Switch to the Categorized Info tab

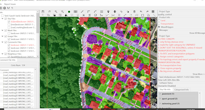(181, 90)
